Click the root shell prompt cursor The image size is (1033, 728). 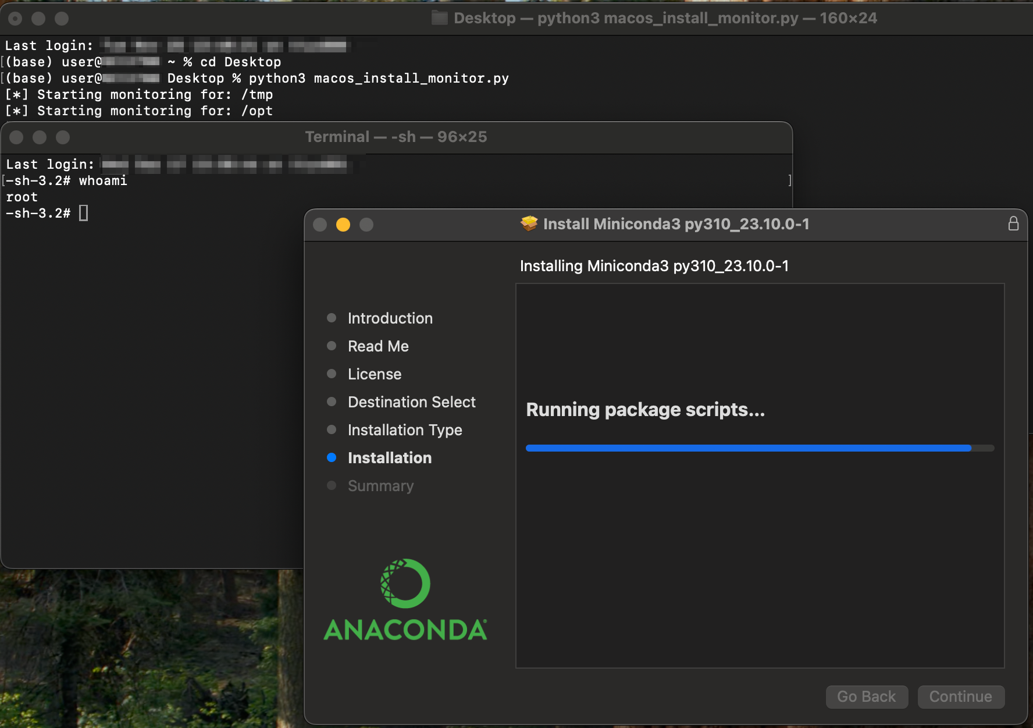[84, 214]
